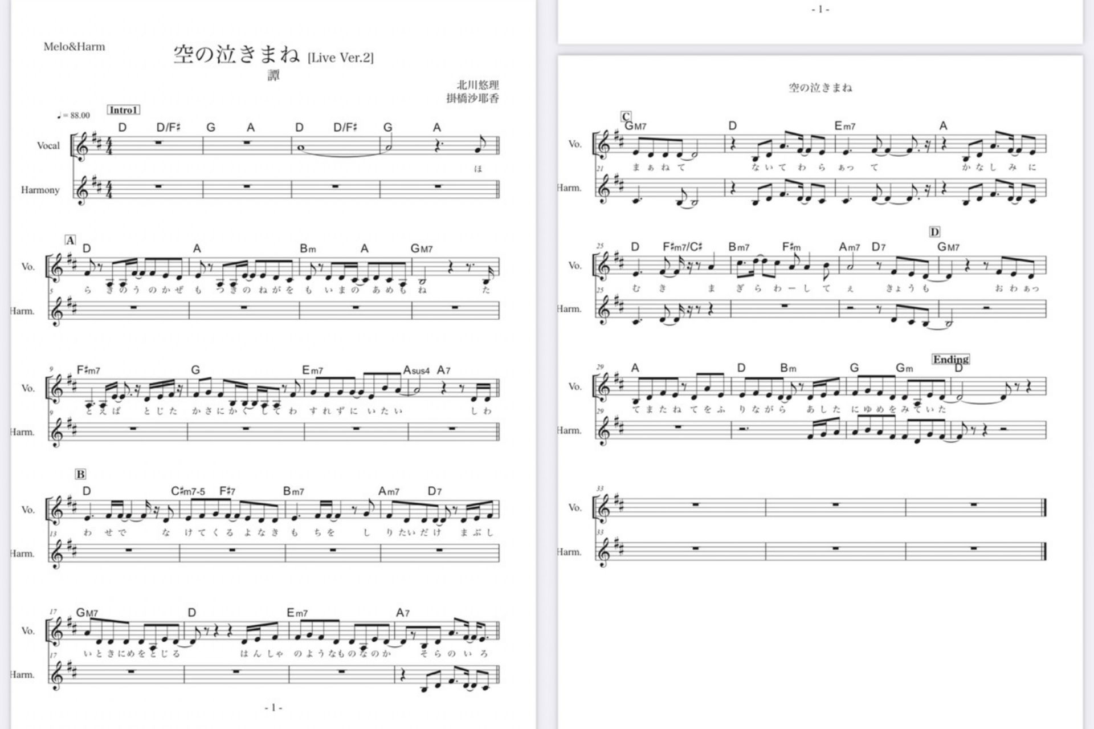Click the Asus4 chord symbol
The height and width of the screenshot is (729, 1094).
[416, 370]
